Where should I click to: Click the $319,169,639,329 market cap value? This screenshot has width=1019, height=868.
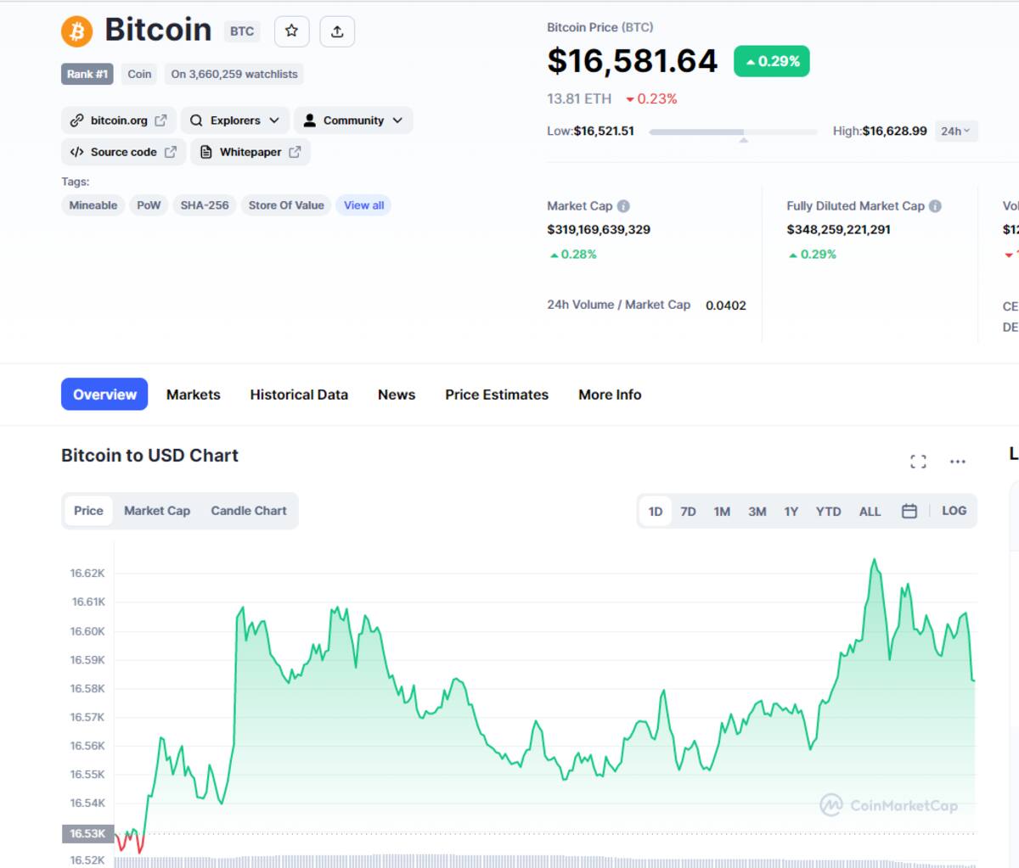pyautogui.click(x=599, y=229)
